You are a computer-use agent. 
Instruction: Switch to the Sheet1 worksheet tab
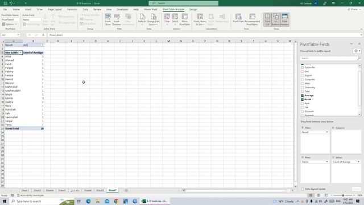coord(25,191)
